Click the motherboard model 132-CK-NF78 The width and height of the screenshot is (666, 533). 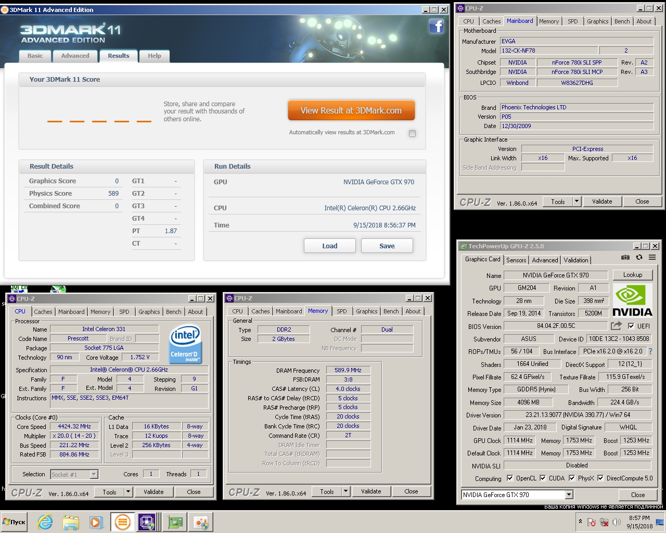(x=548, y=50)
